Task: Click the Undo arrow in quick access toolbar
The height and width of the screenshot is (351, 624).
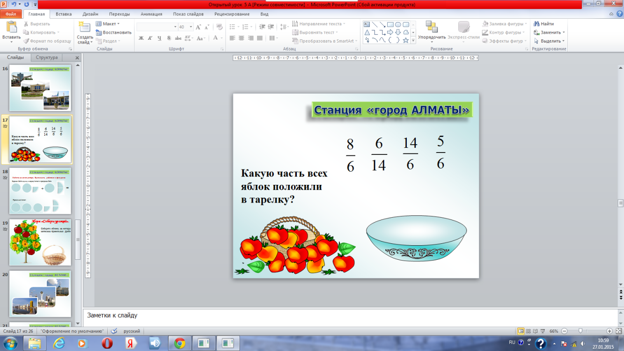Action: 15,4
